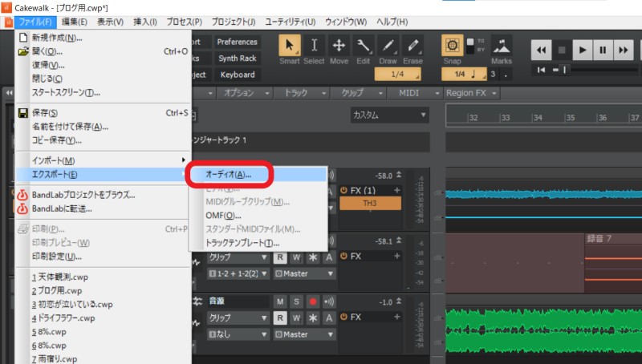Select the Smart tool

290,46
